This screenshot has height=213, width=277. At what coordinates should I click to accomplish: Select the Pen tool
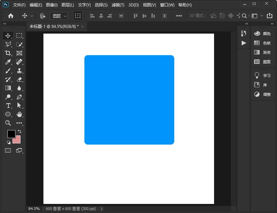click(19, 97)
